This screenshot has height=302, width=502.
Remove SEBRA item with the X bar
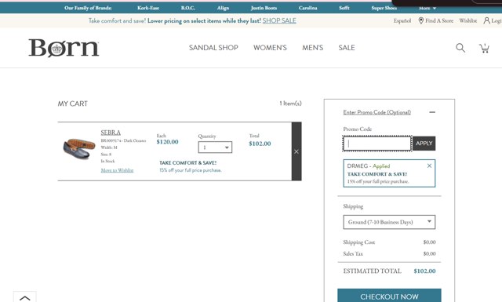296,151
